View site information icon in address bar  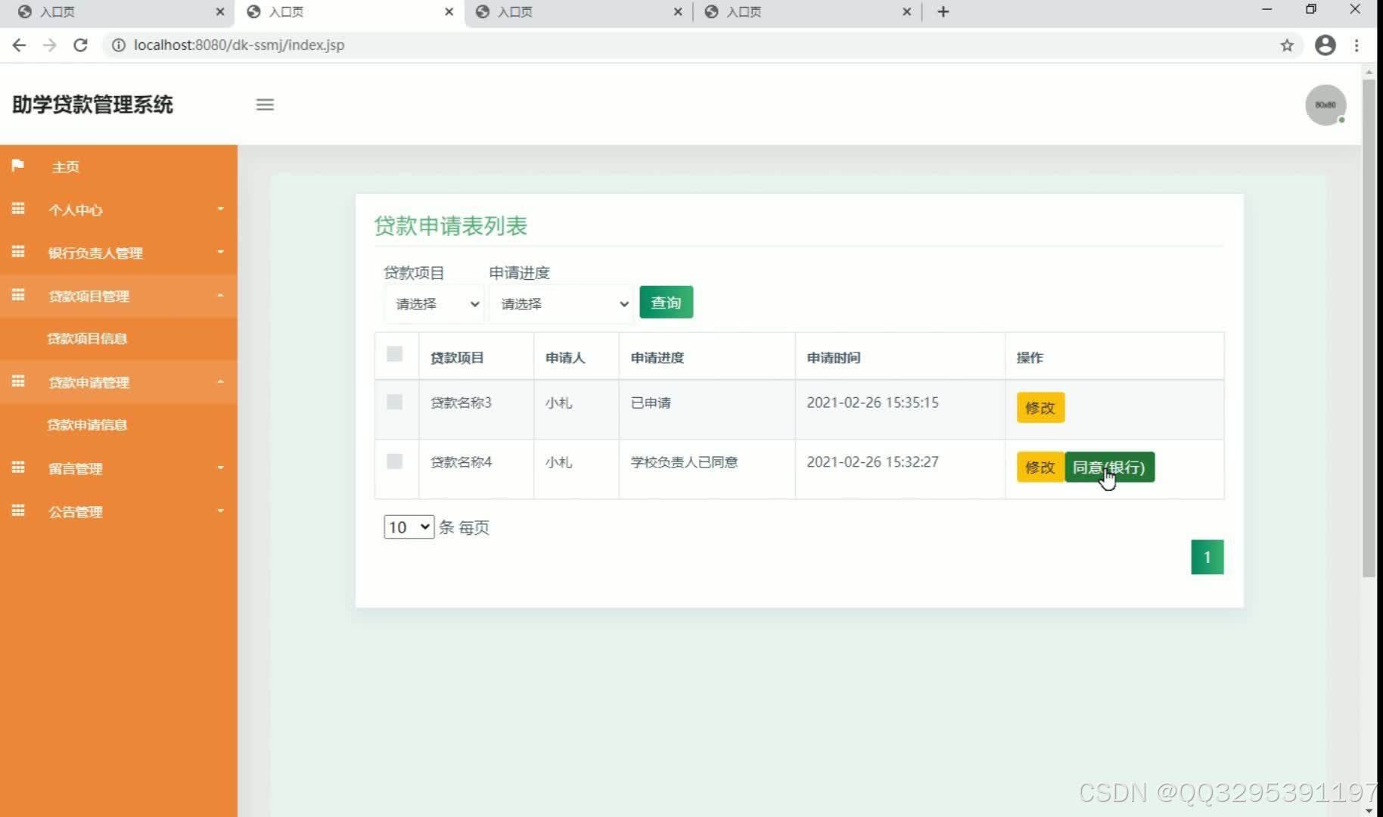pyautogui.click(x=118, y=45)
